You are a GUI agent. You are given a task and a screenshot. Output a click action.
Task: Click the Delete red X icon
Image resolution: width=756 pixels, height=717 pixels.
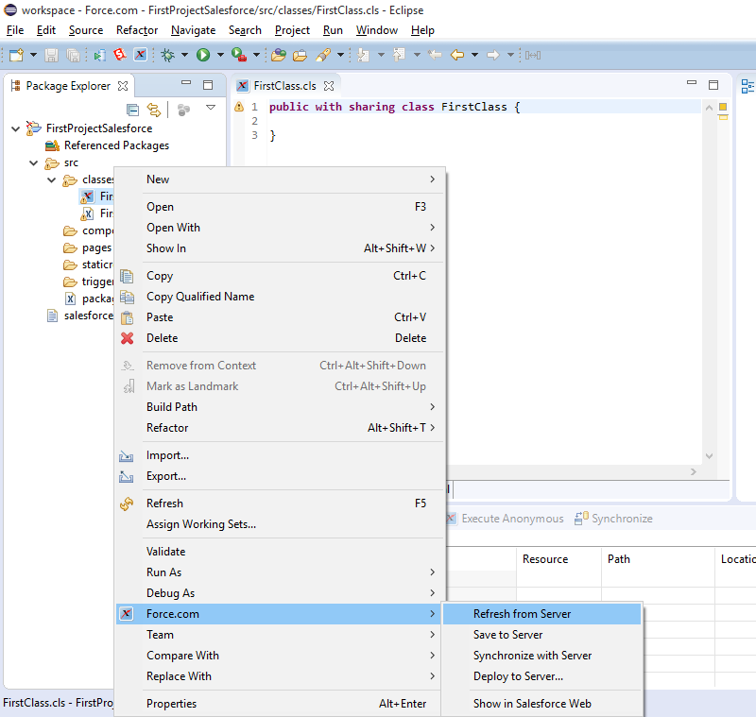pos(128,338)
